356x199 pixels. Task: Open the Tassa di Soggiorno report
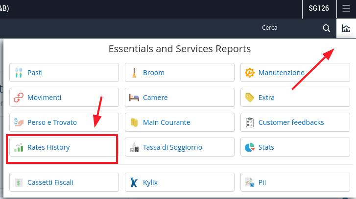click(x=180, y=147)
